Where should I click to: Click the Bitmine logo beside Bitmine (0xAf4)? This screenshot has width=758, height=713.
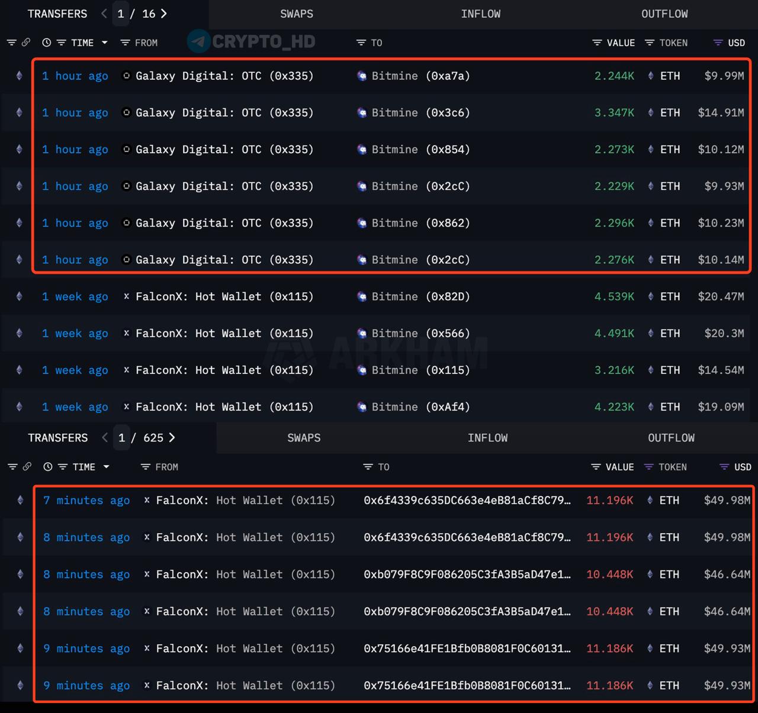coord(362,406)
